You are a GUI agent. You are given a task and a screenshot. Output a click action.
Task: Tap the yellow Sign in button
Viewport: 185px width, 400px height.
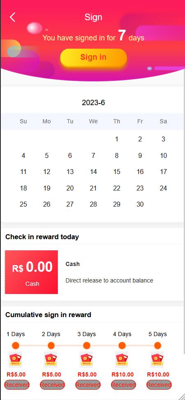click(93, 57)
